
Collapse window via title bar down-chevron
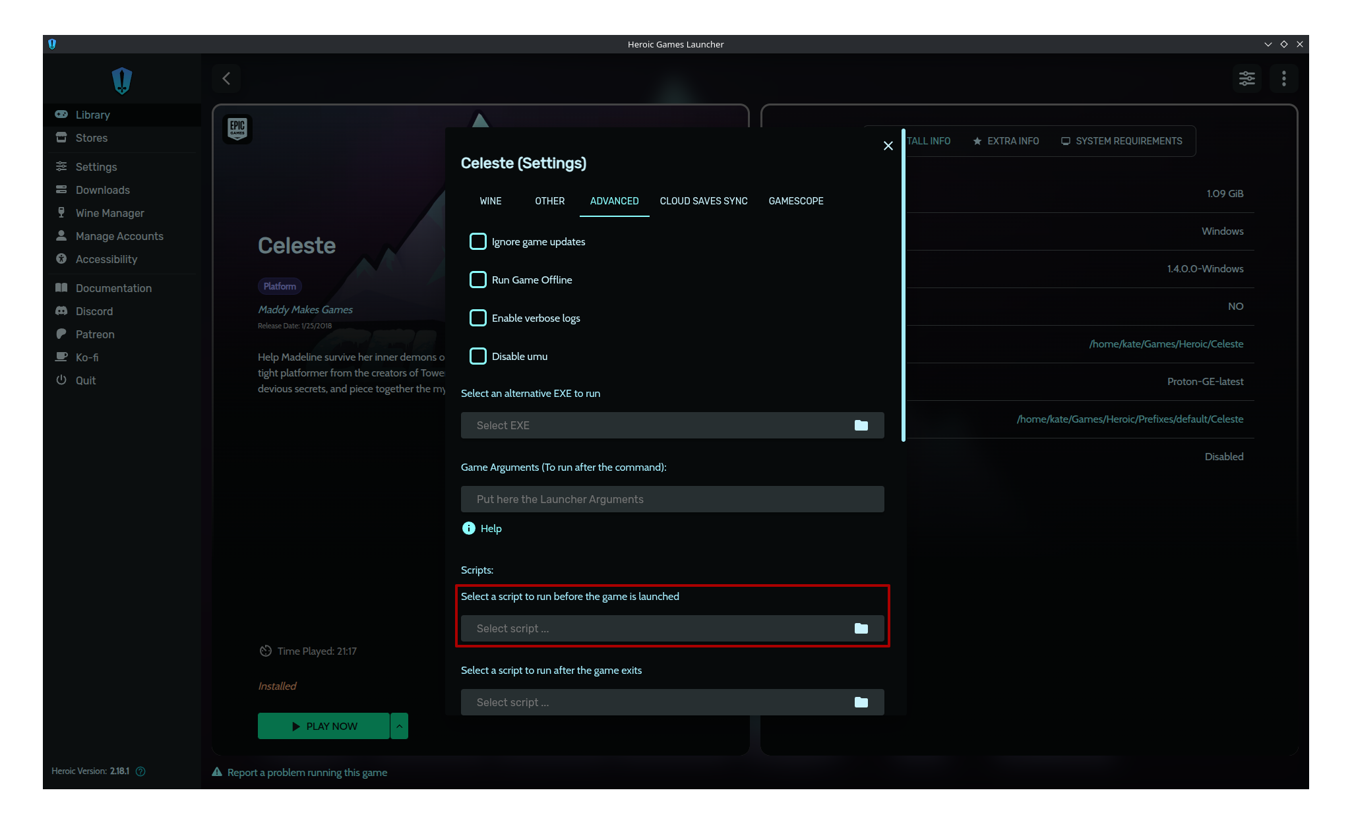[x=1268, y=44]
